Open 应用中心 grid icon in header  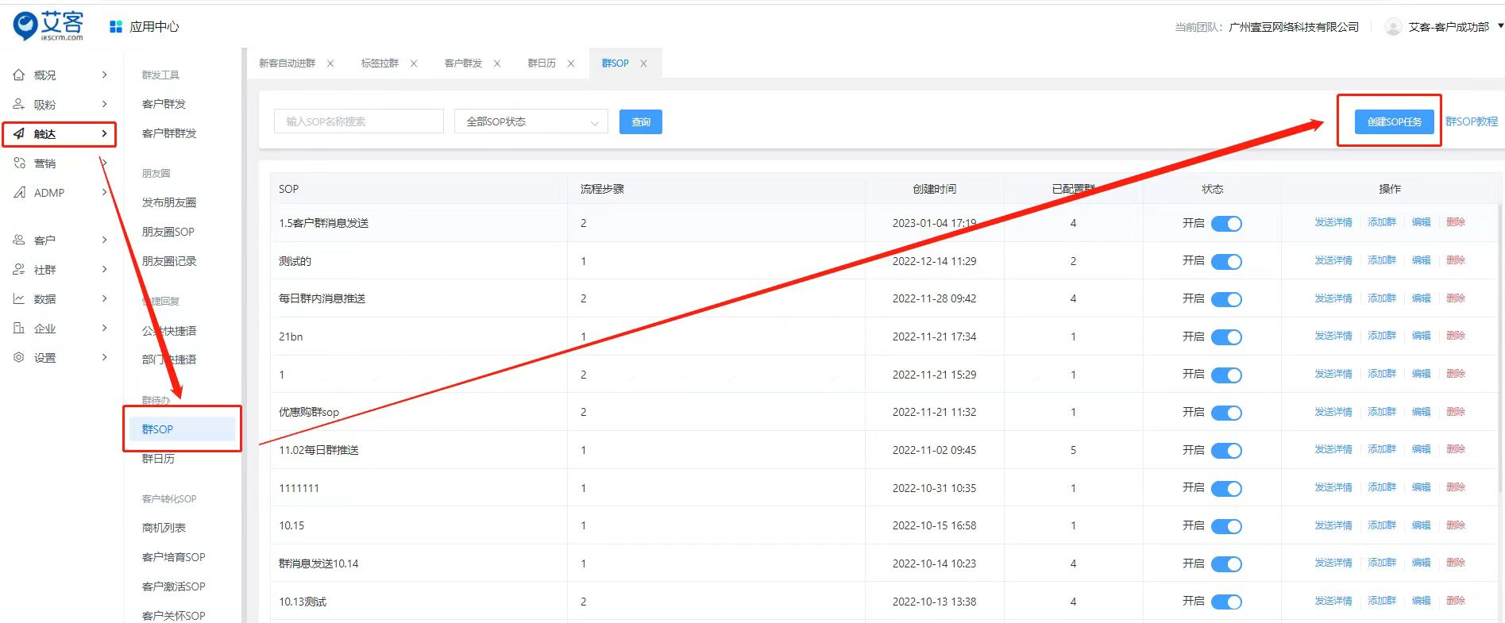click(x=116, y=26)
